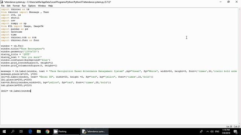Click the ENG language indicator
Screen dimensions: 241x135
pyautogui.click(x=217, y=132)
